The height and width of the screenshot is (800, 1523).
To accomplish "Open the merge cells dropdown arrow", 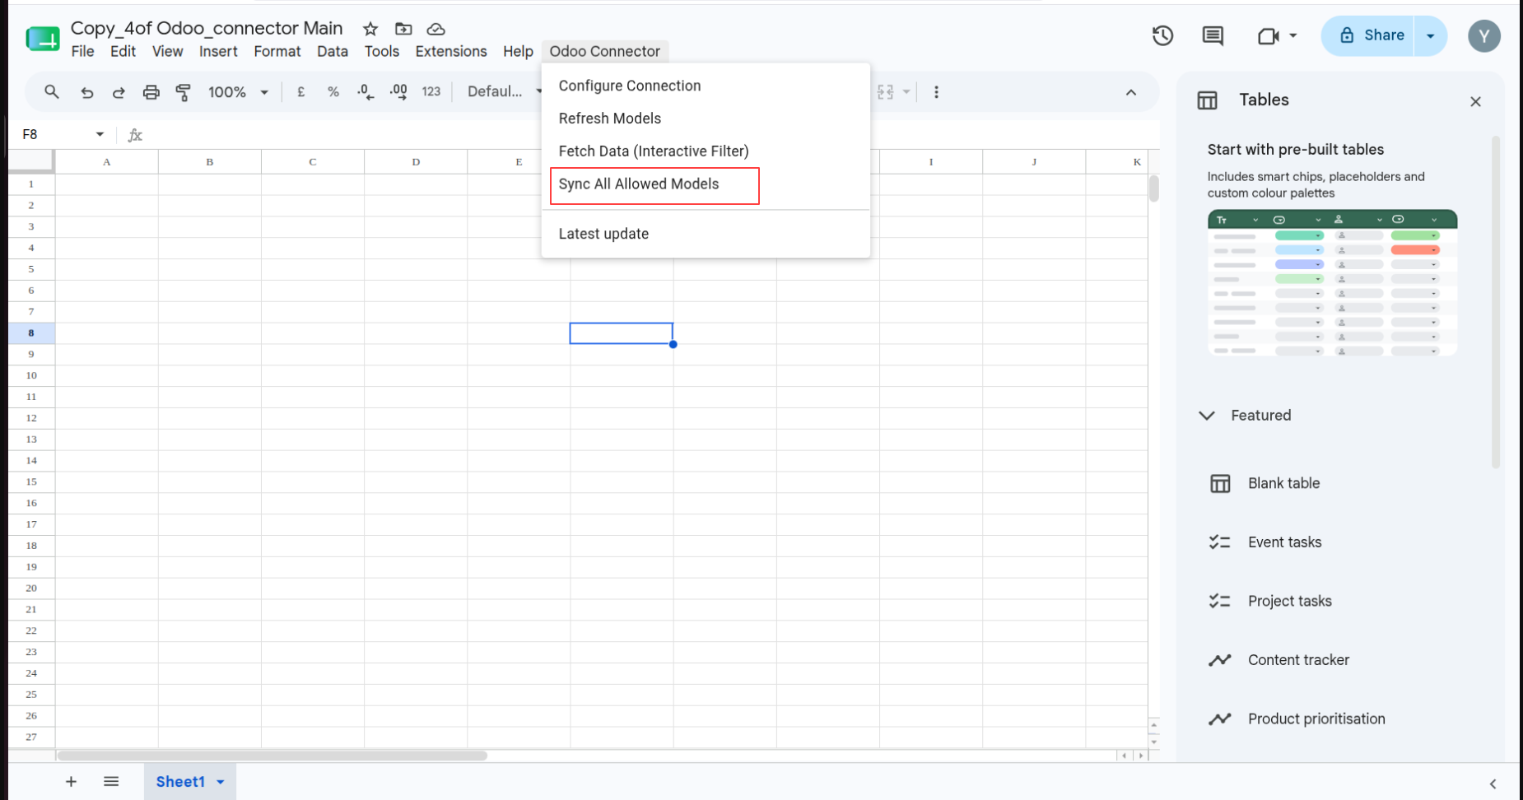I will click(x=906, y=92).
